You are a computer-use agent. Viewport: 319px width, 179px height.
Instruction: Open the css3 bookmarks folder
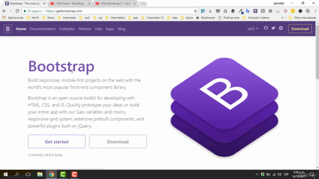point(85,18)
